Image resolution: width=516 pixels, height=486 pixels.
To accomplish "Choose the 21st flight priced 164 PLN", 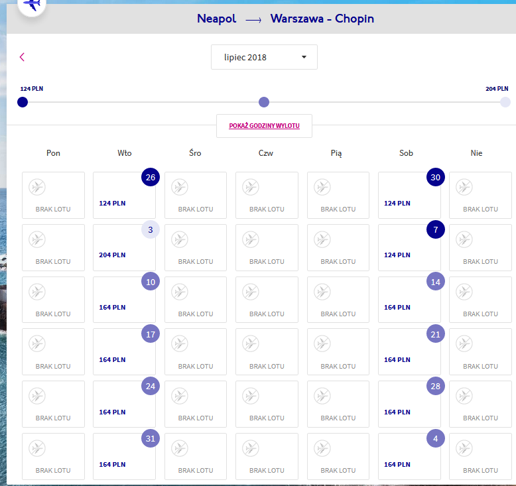I will coord(409,352).
